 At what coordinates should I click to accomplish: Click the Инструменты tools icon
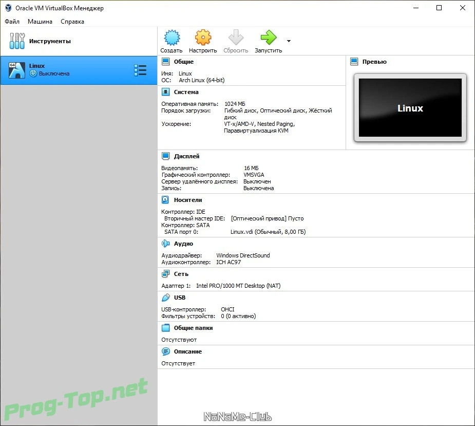pos(17,41)
